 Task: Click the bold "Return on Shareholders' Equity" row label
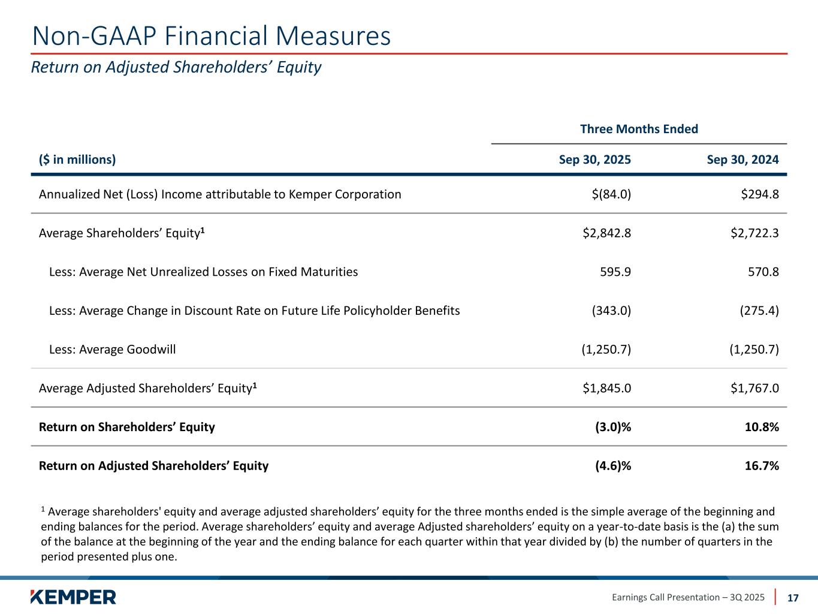(126, 427)
